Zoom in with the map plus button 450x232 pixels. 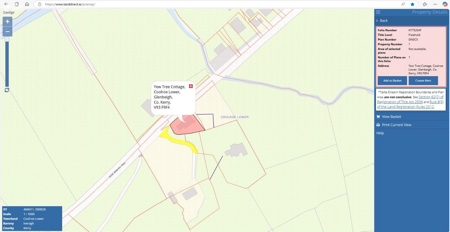pyautogui.click(x=7, y=21)
